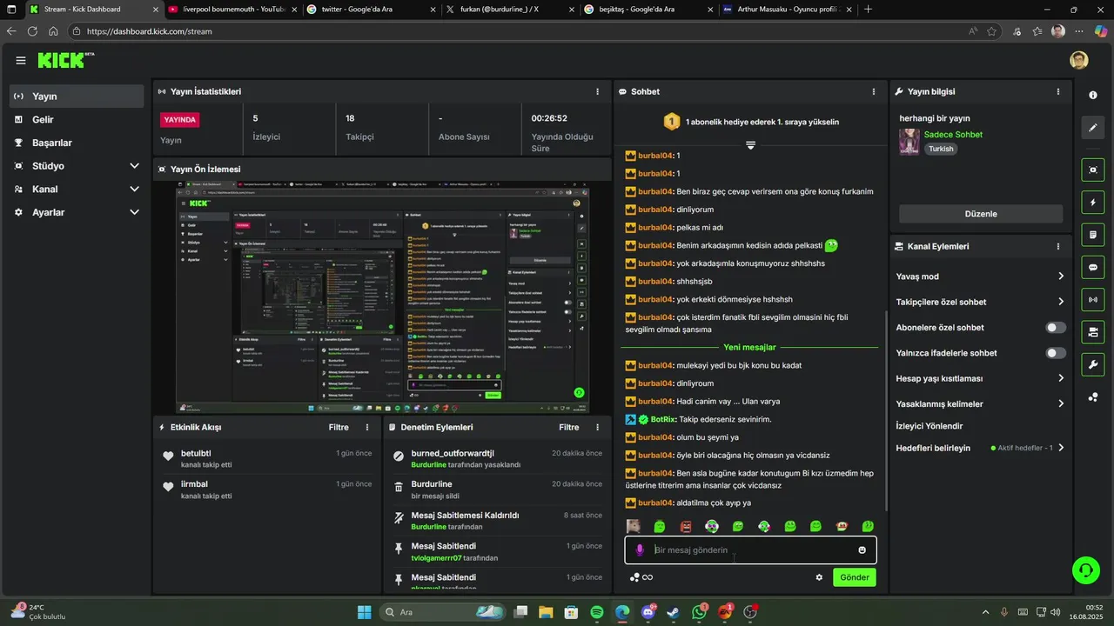Toggle Abonelere özel sohbet switch
This screenshot has width=1114, height=626.
tap(1056, 328)
